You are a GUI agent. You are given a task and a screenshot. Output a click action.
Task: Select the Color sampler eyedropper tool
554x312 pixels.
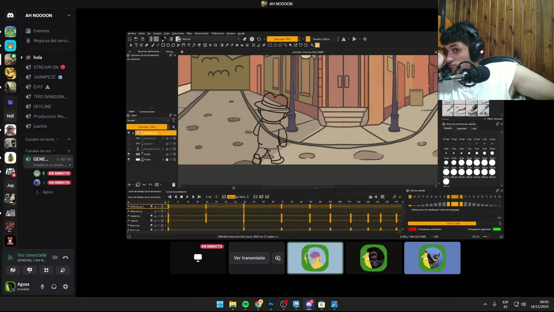click(227, 45)
